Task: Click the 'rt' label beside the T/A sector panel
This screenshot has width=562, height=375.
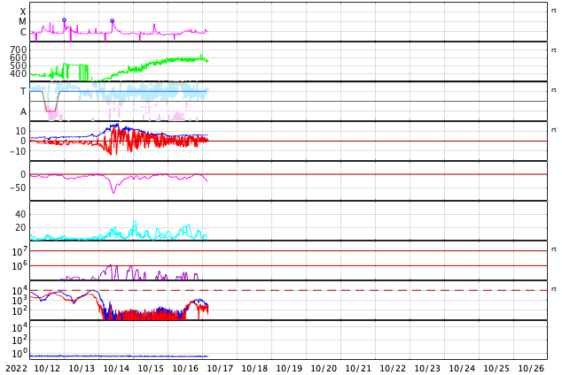Action: pos(553,90)
